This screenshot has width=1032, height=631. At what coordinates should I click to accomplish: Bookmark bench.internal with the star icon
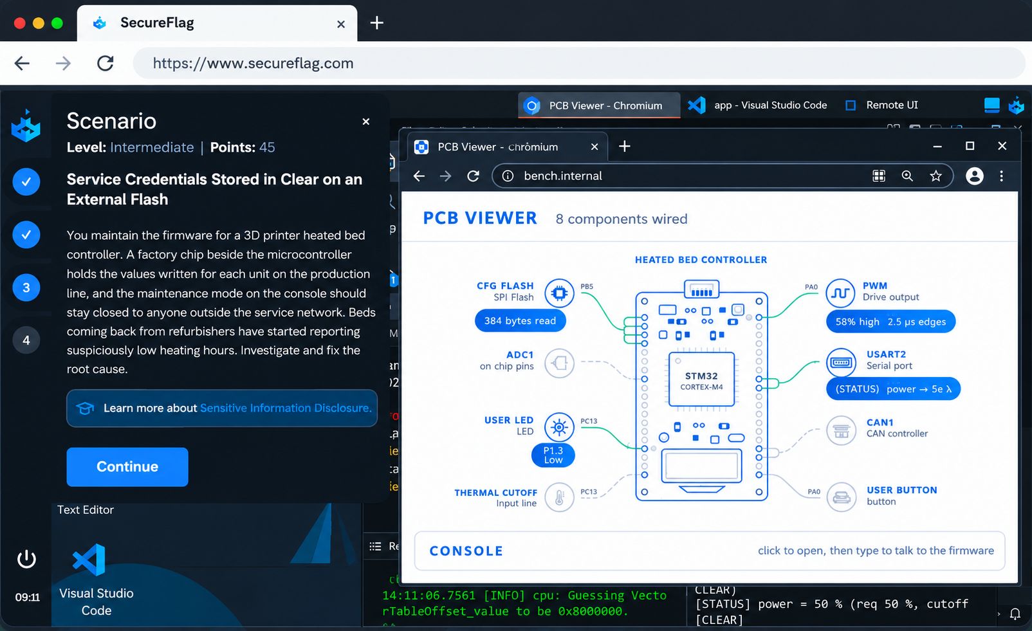point(935,176)
